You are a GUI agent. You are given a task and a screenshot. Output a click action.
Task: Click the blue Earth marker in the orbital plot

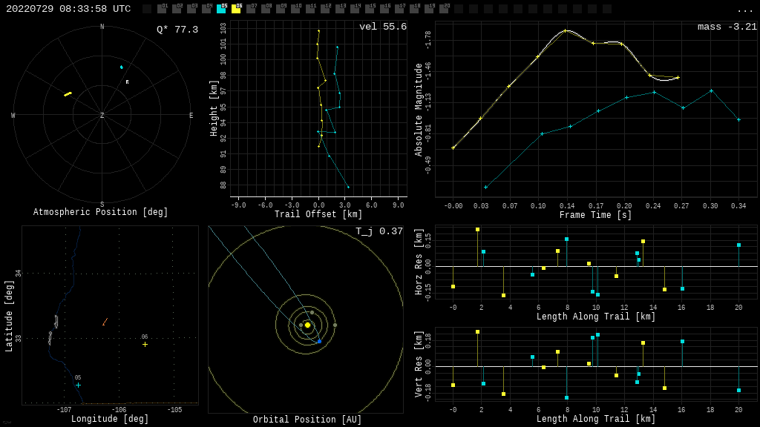(319, 341)
